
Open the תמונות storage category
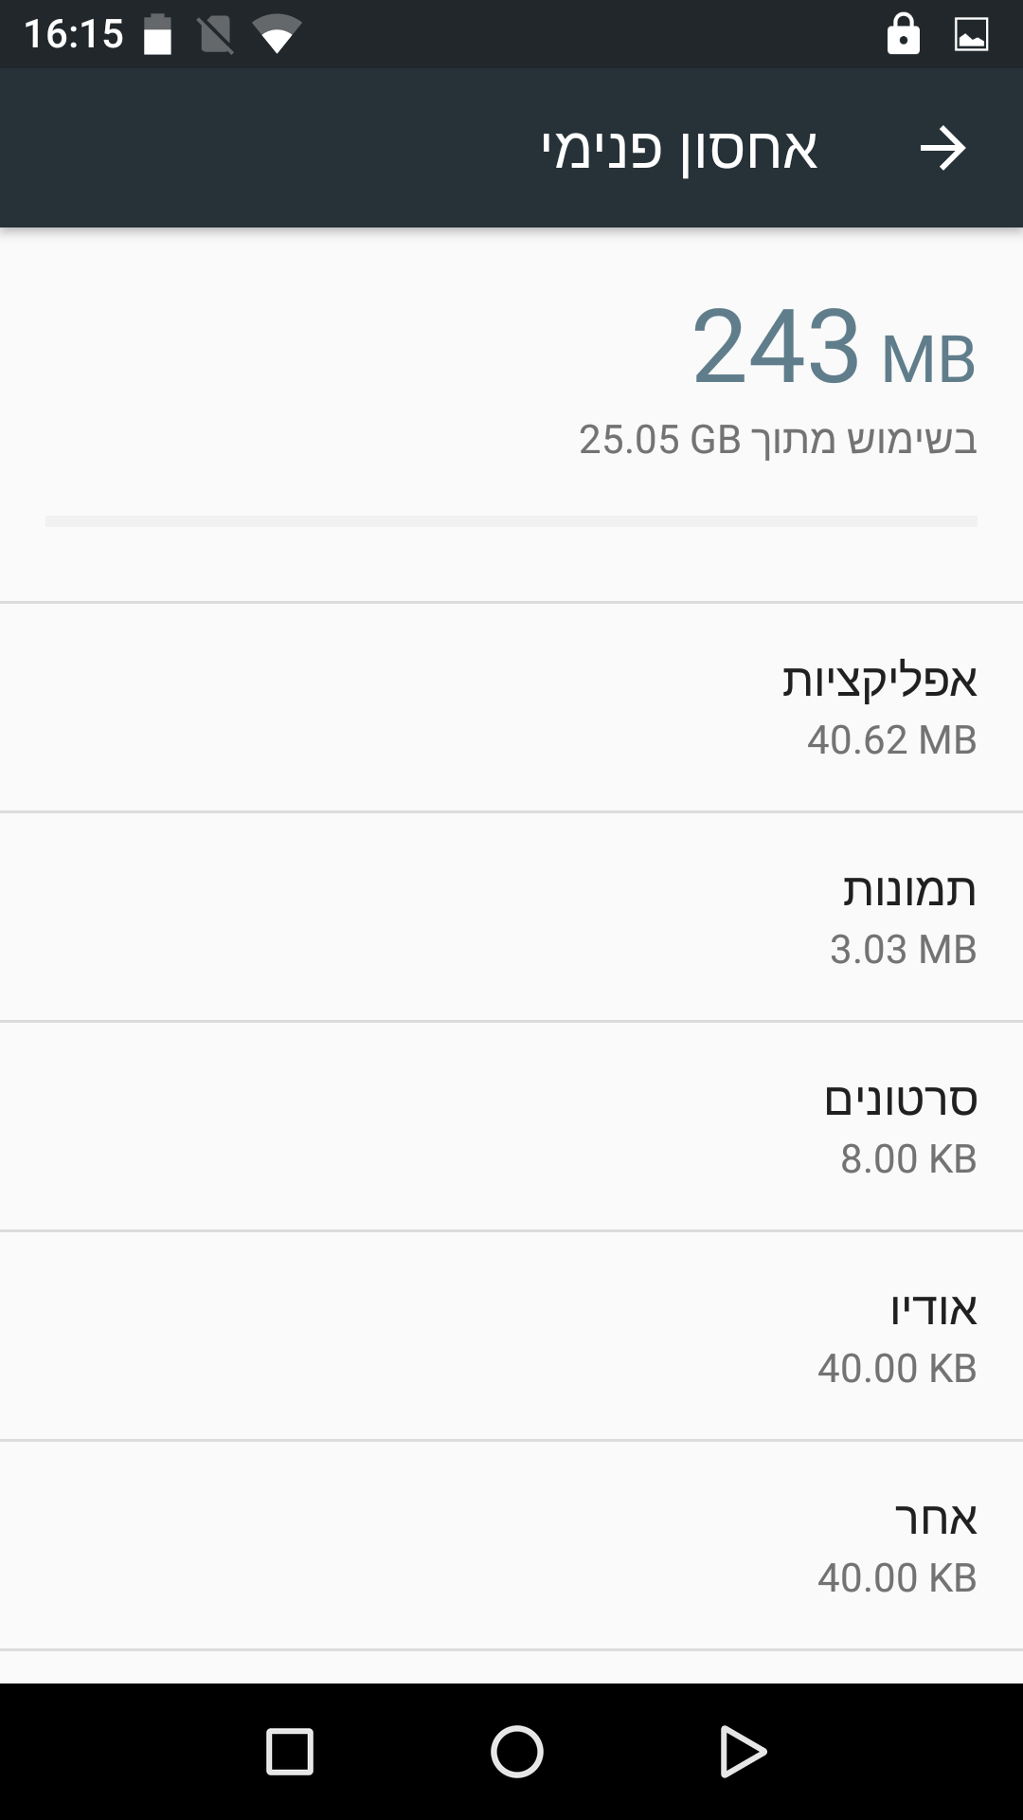click(511, 917)
